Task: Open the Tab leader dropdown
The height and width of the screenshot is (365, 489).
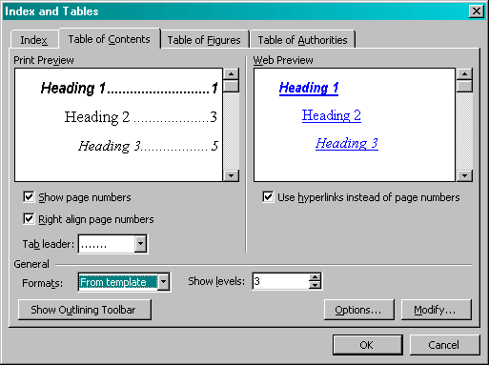Action: 140,244
